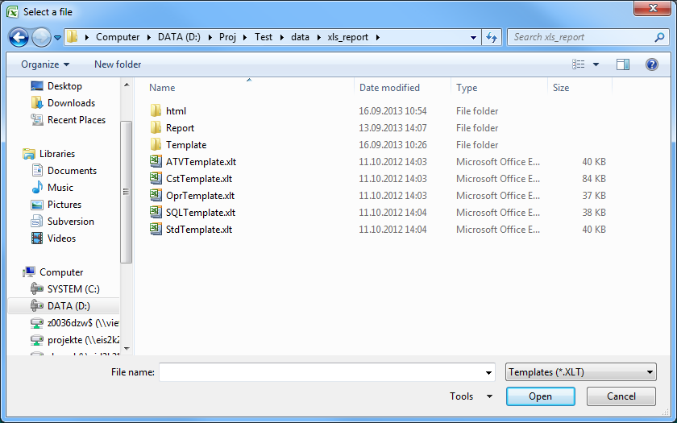Click the 84 KB size cell
This screenshot has width=677, height=423.
594,178
